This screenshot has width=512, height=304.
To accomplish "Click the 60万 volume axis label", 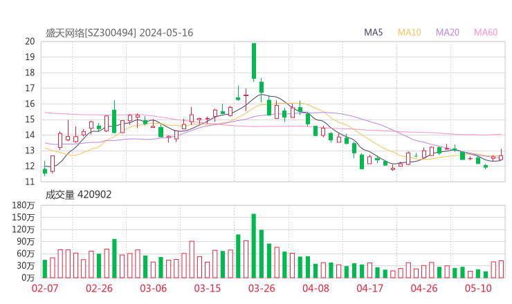I will click(x=26, y=254).
